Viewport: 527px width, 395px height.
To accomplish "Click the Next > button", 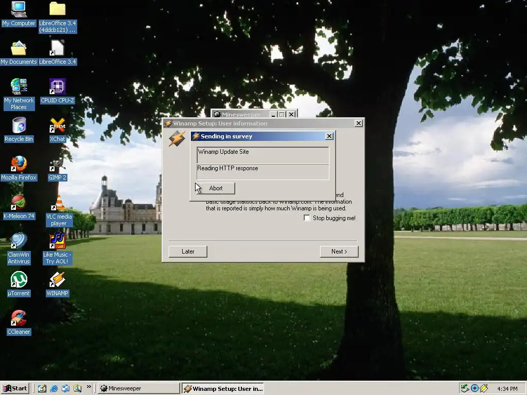I will (x=339, y=252).
